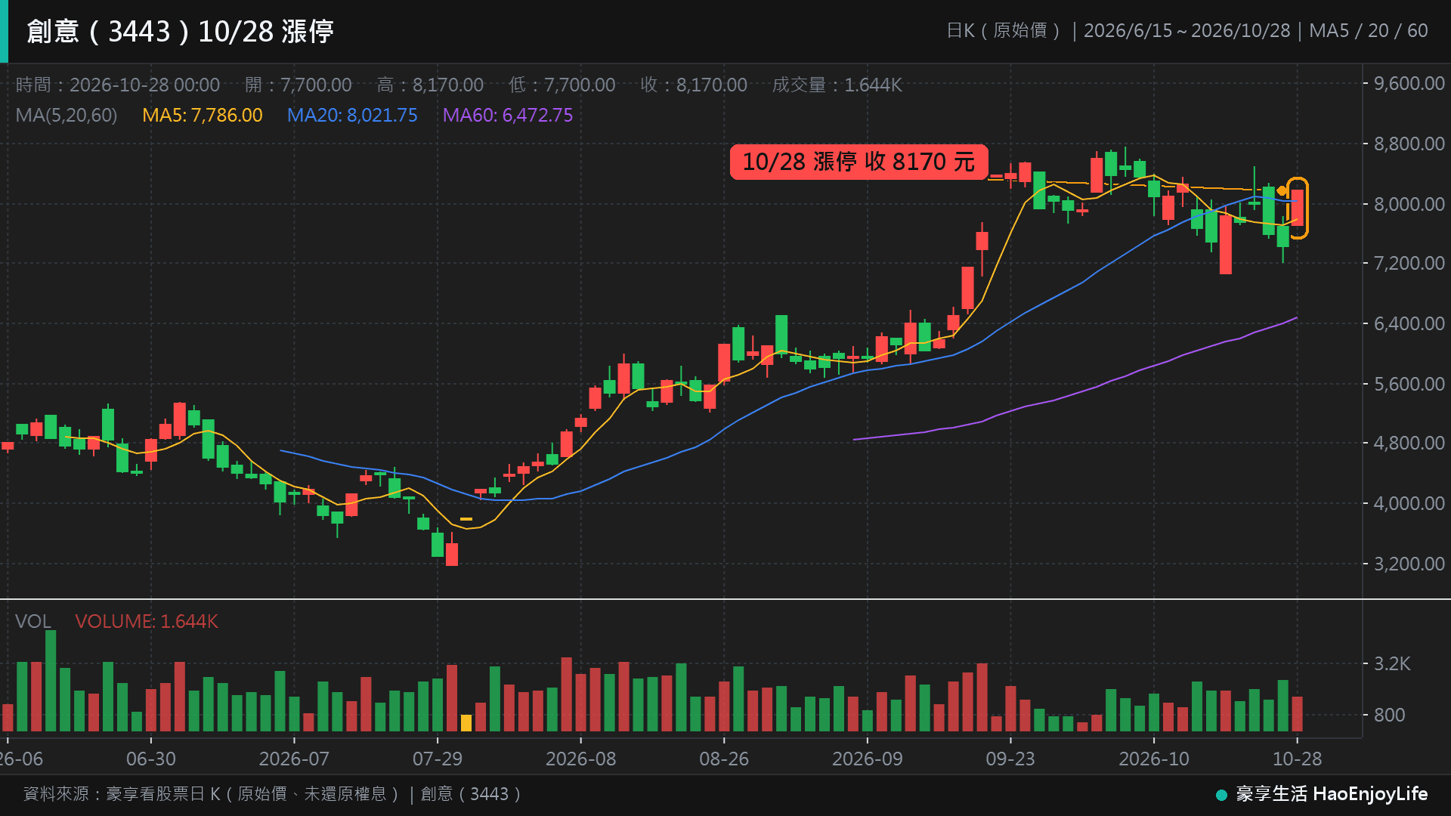Click the 日K（原始價）header label
The image size is (1451, 816).
click(1004, 31)
